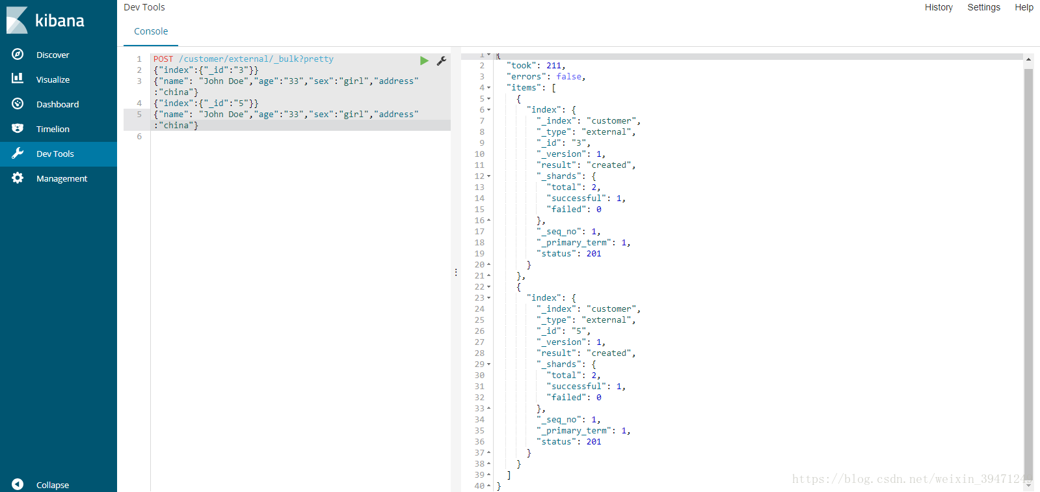
Task: Click the "_primary_term": 1 at line 18
Action: pyautogui.click(x=583, y=243)
